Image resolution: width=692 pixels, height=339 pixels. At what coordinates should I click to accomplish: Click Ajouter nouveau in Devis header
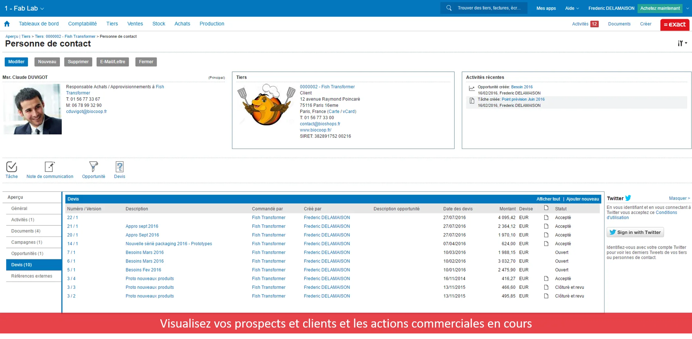(583, 199)
